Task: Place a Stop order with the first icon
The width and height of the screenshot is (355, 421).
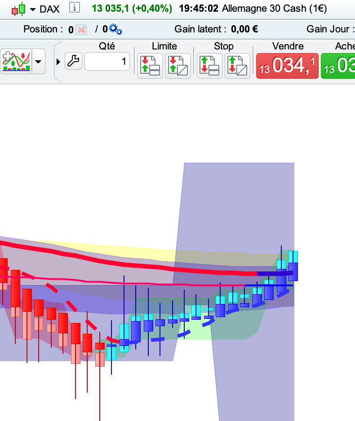Action: pyautogui.click(x=209, y=66)
